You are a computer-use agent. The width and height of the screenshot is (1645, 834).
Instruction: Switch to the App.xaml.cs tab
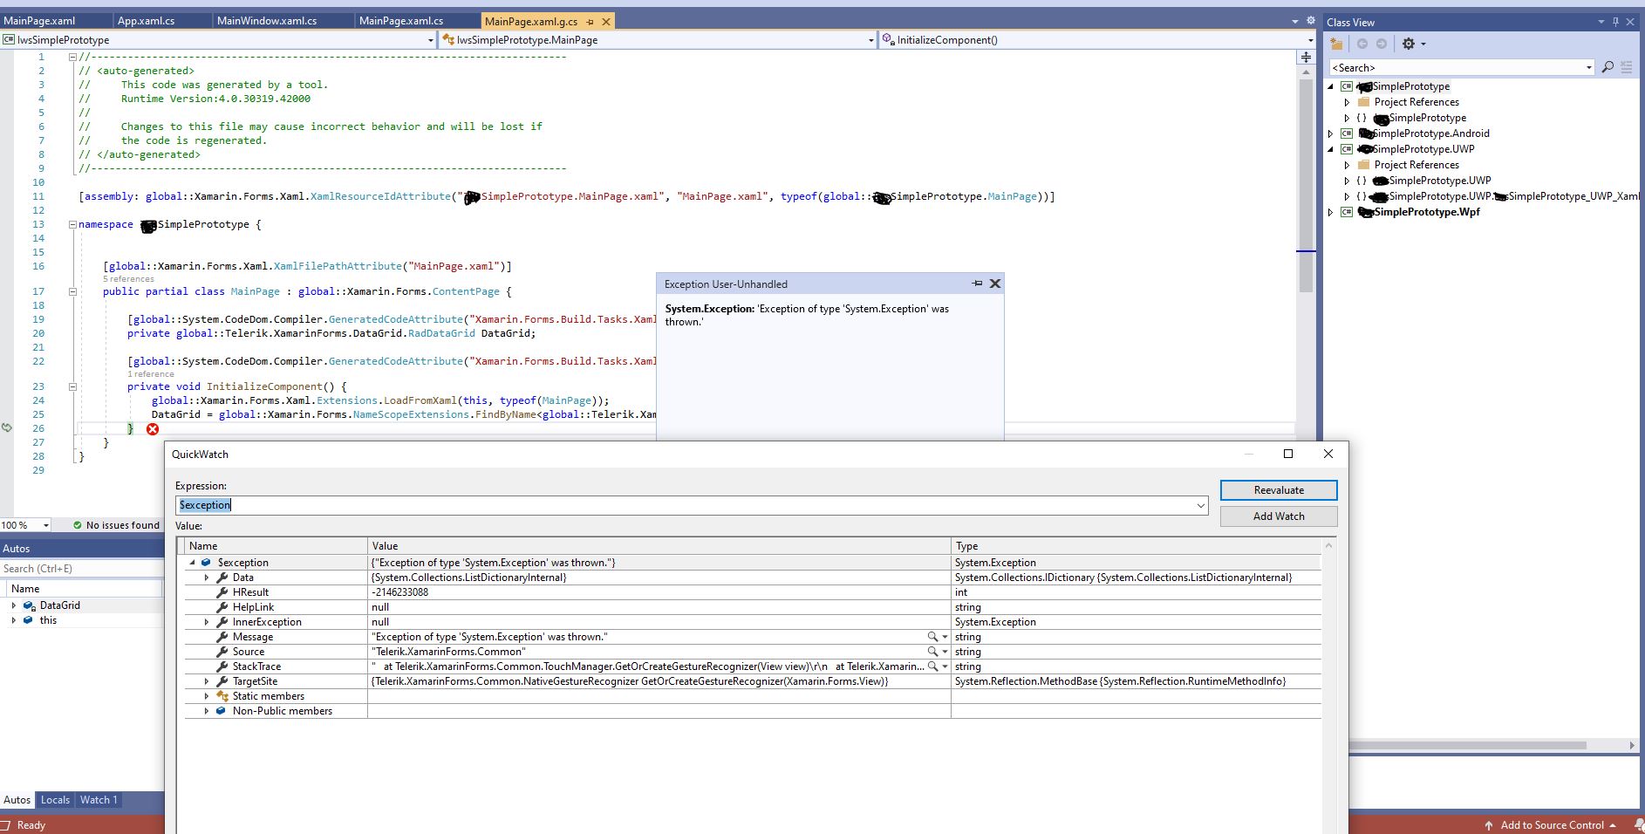[146, 20]
